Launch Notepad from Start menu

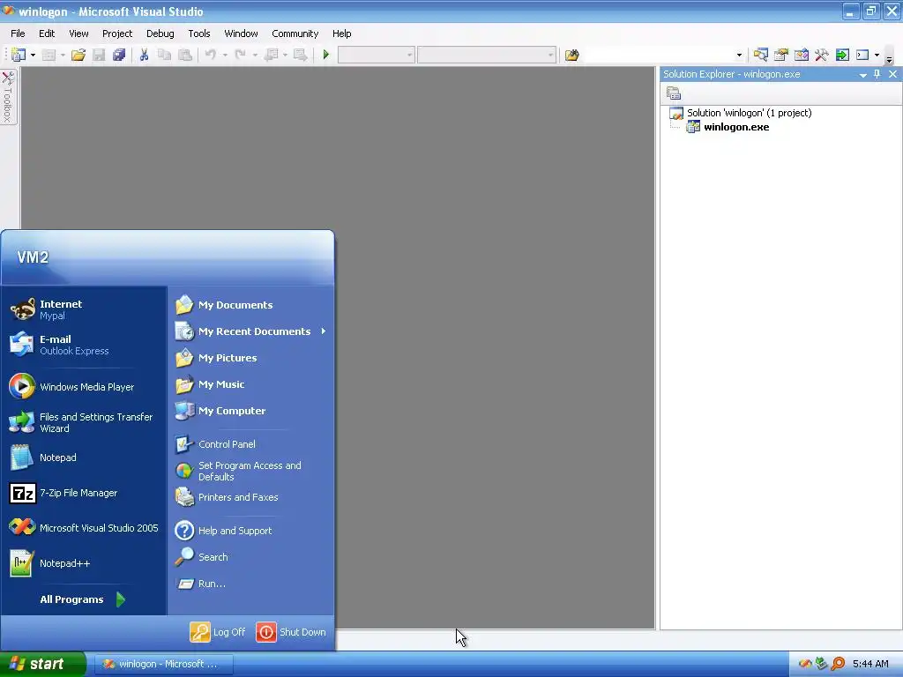pos(84,458)
